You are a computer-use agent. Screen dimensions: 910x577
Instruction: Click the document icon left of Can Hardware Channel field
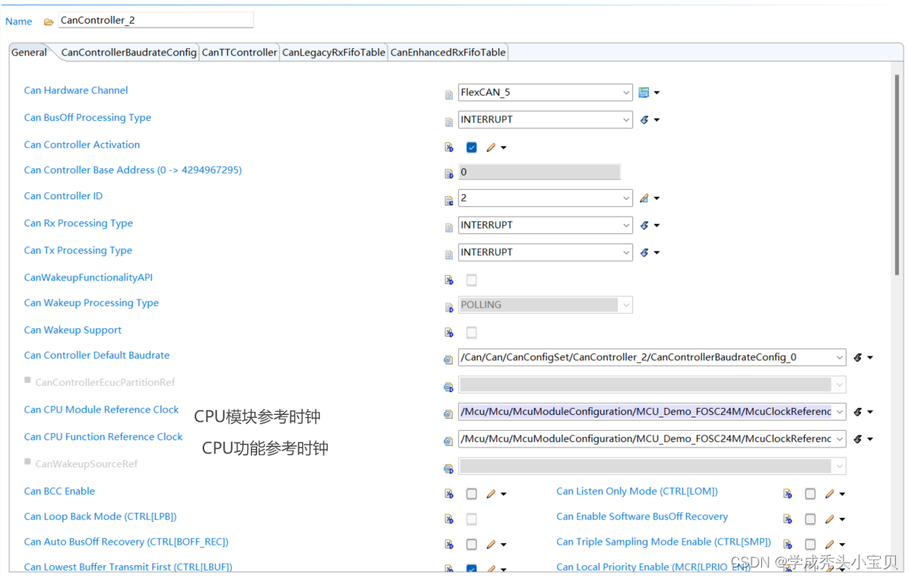tap(449, 92)
